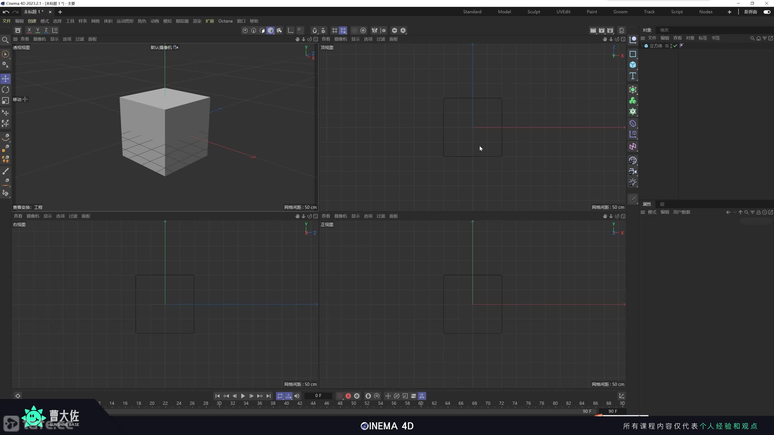The image size is (774, 435).
Task: Click the current frame 0 F field
Action: click(x=318, y=396)
